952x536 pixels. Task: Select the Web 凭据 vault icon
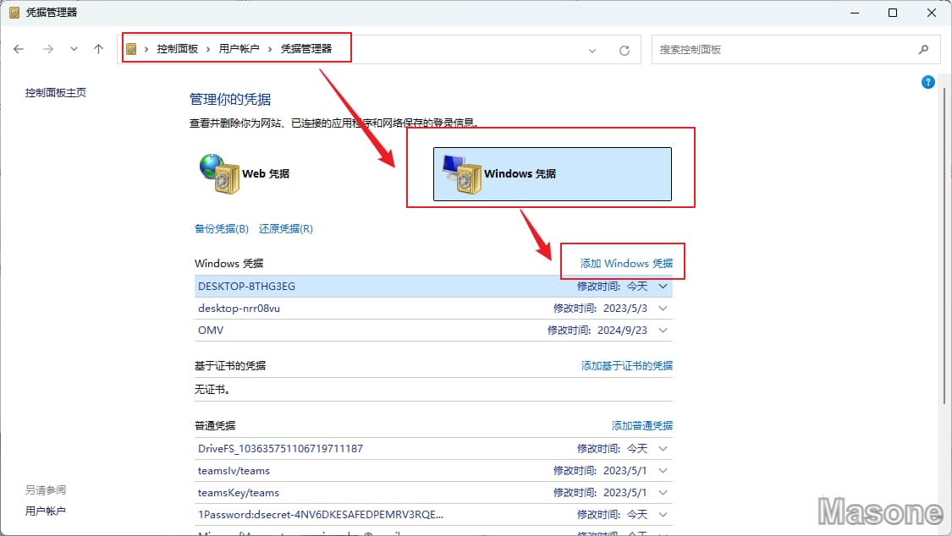pos(220,173)
